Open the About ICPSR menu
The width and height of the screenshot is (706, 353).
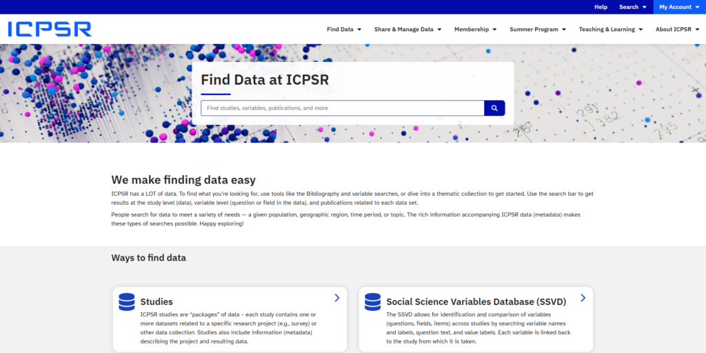676,30
